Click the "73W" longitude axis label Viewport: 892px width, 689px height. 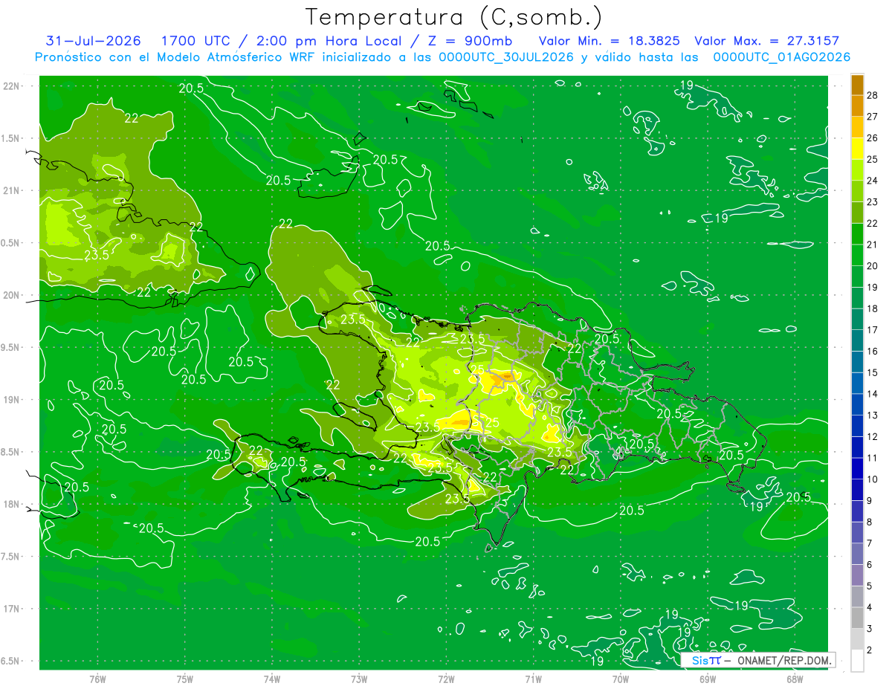(359, 679)
